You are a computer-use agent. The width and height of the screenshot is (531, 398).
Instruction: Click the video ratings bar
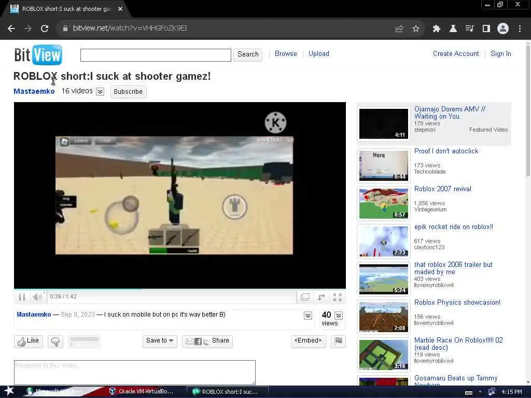[x=84, y=342]
